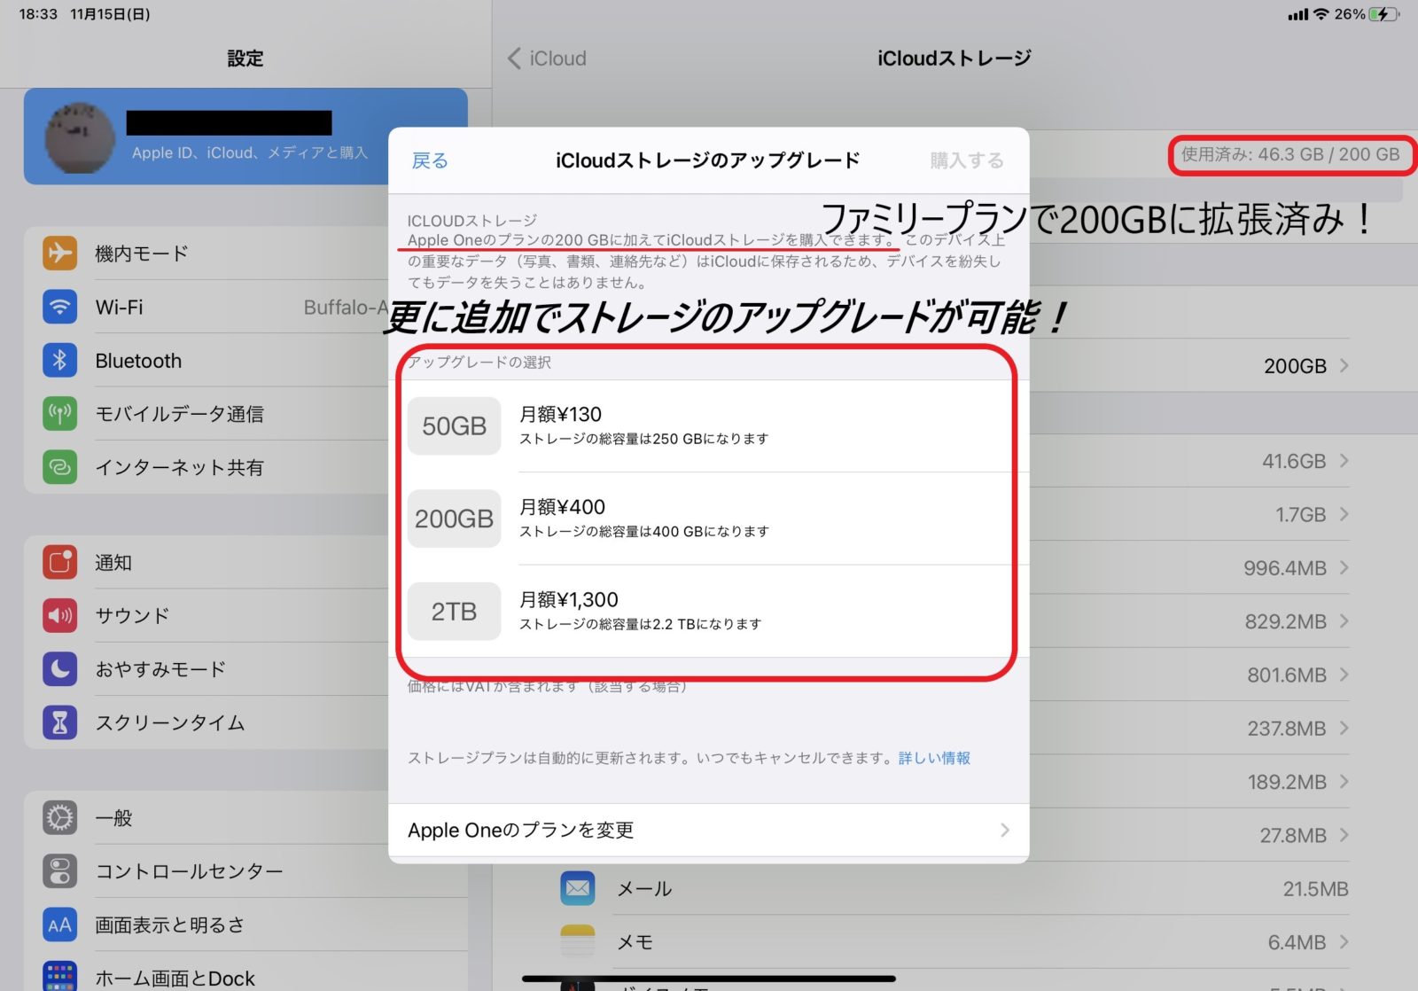Tap 購入する purchase button
This screenshot has height=991, width=1418.
click(967, 160)
